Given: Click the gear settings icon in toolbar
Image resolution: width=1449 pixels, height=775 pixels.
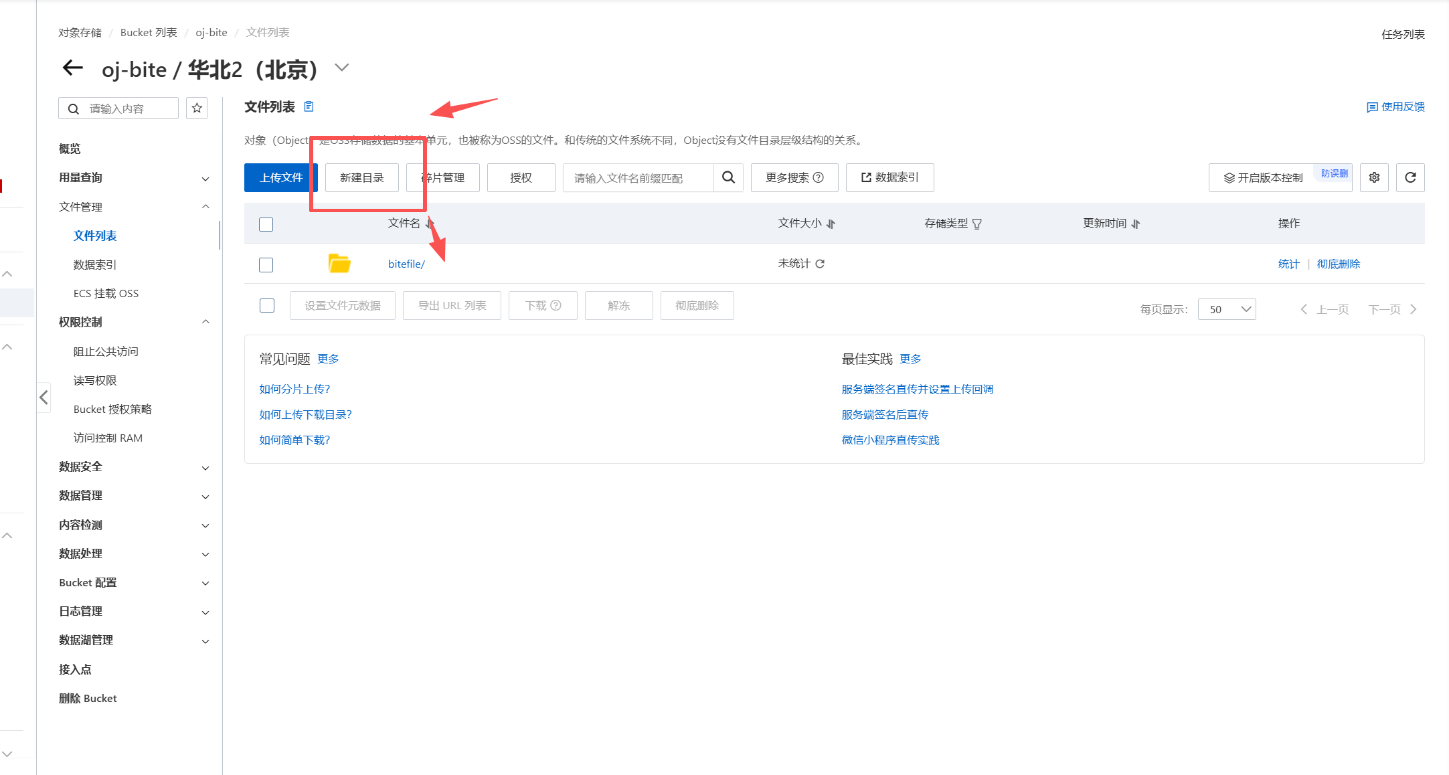Looking at the screenshot, I should pos(1374,177).
